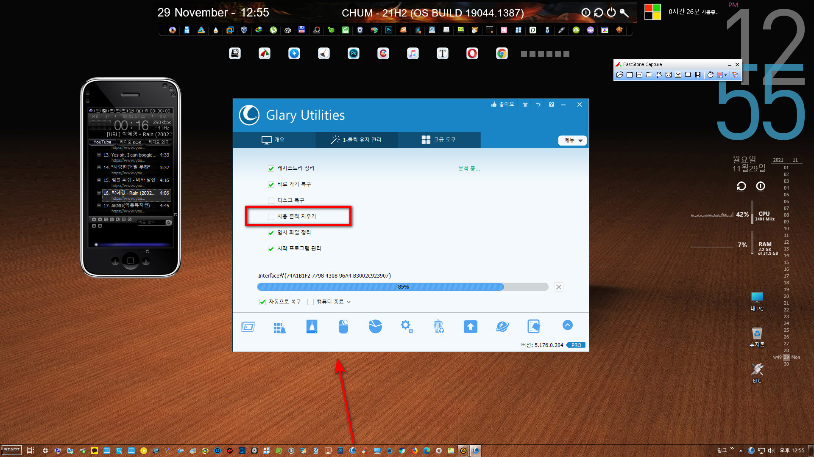Image resolution: width=814 pixels, height=457 pixels.
Task: Click FastStone capture scrolling window icon
Action: (x=678, y=75)
